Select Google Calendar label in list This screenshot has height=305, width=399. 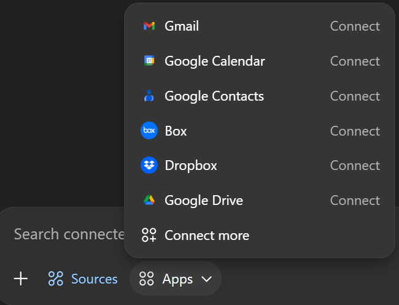tap(215, 61)
